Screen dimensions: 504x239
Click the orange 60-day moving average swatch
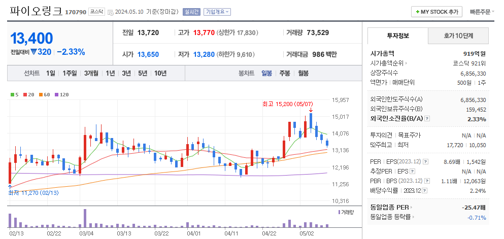pos(41,95)
